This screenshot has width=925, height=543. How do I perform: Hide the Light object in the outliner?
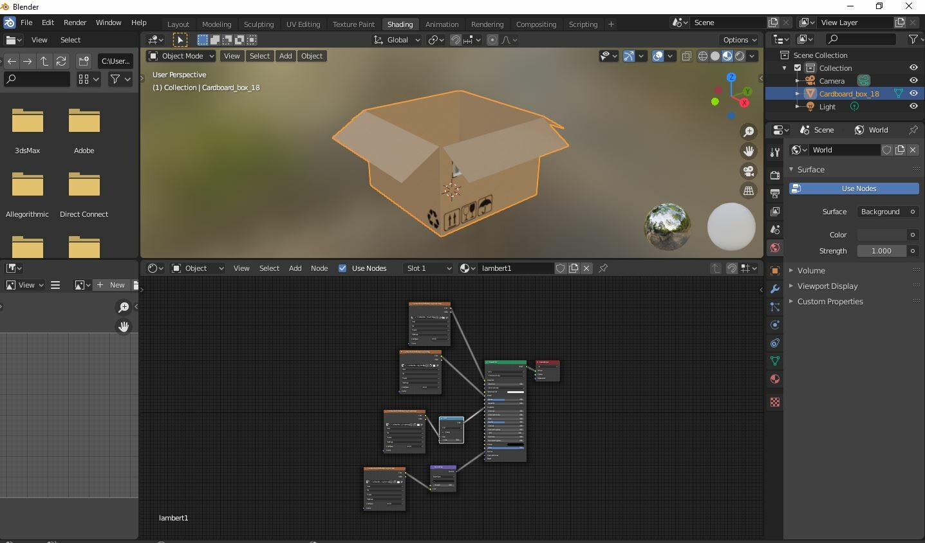pos(913,106)
